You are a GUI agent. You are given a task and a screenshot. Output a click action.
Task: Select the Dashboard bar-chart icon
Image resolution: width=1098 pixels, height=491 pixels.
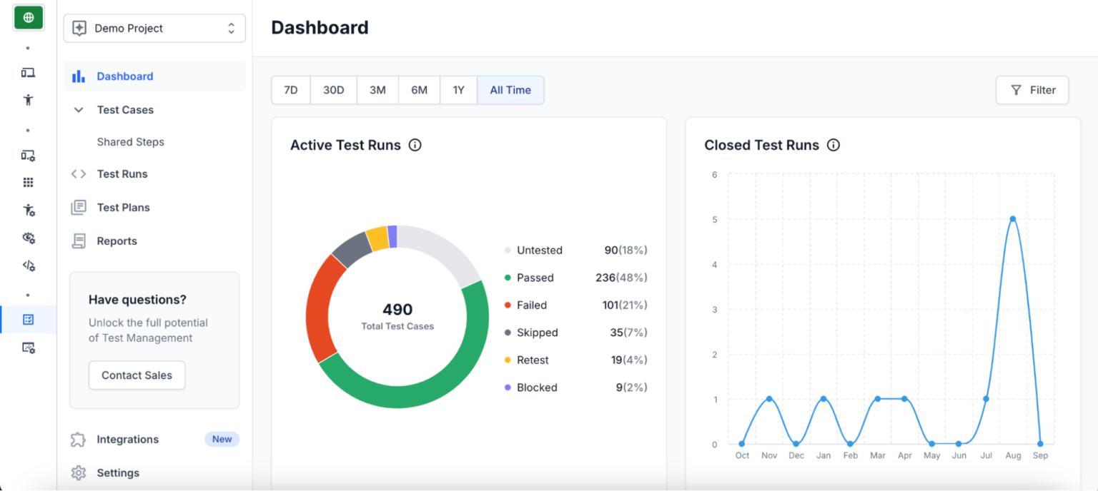tap(79, 76)
